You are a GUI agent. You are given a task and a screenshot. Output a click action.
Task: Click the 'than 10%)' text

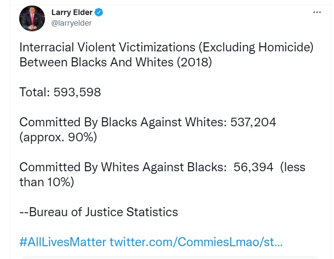tap(47, 182)
